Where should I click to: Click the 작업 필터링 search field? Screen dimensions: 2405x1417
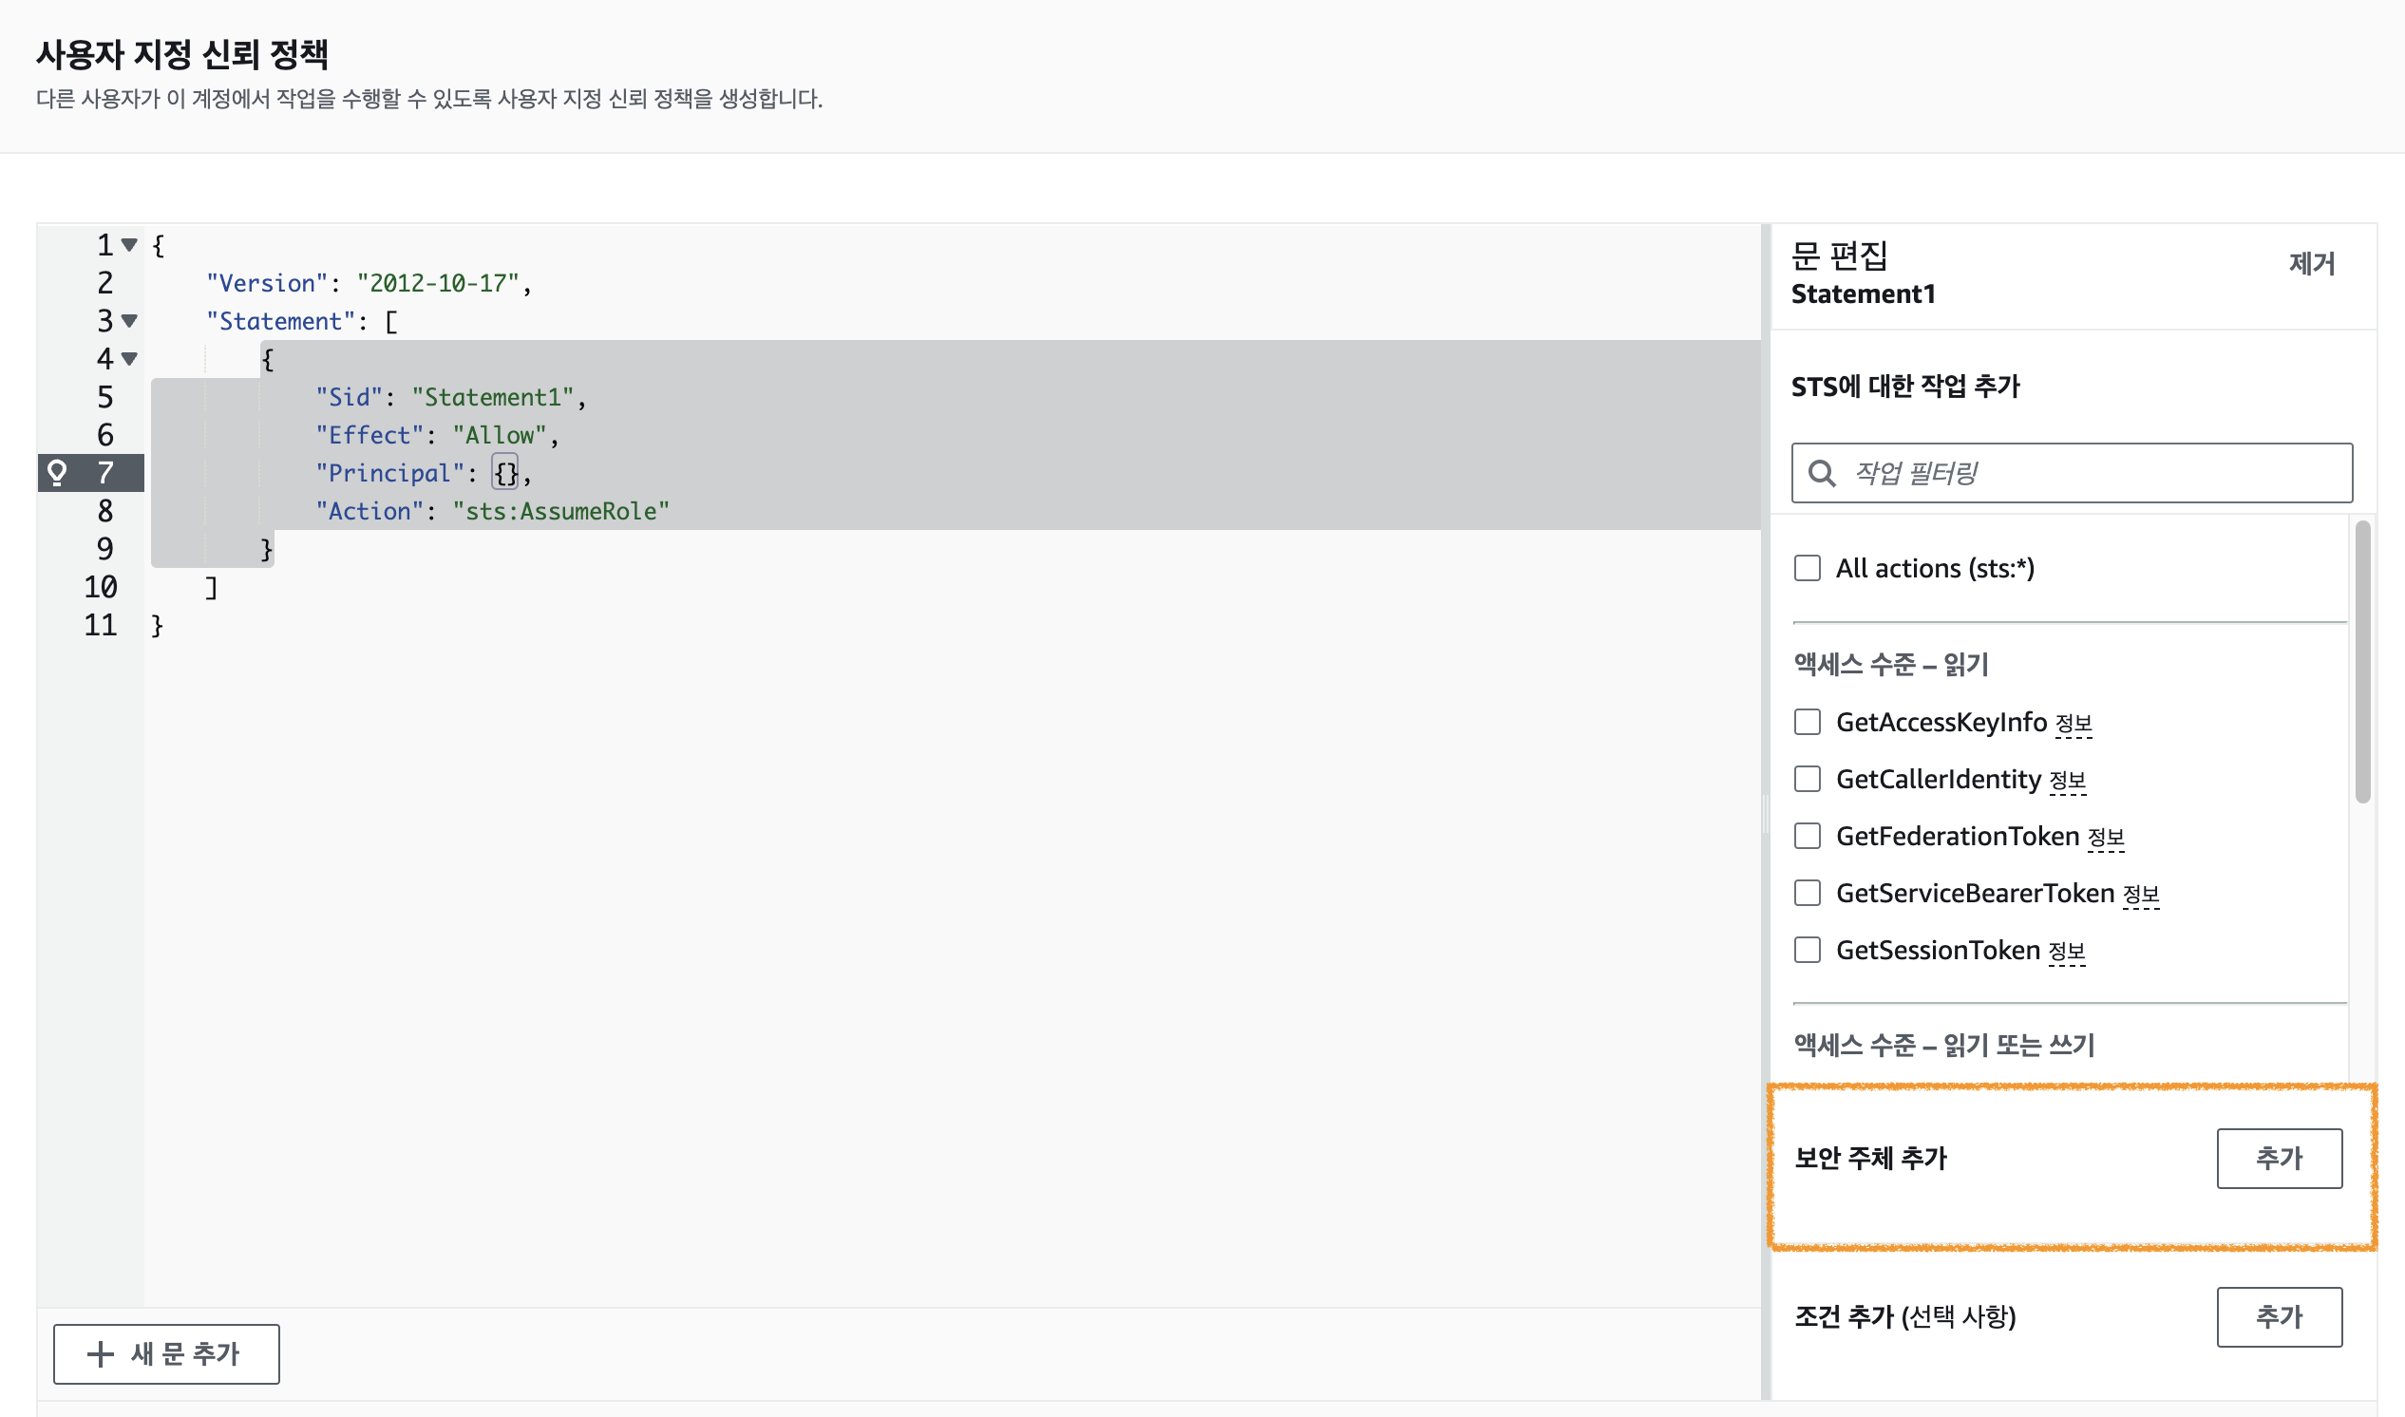click(x=2091, y=473)
